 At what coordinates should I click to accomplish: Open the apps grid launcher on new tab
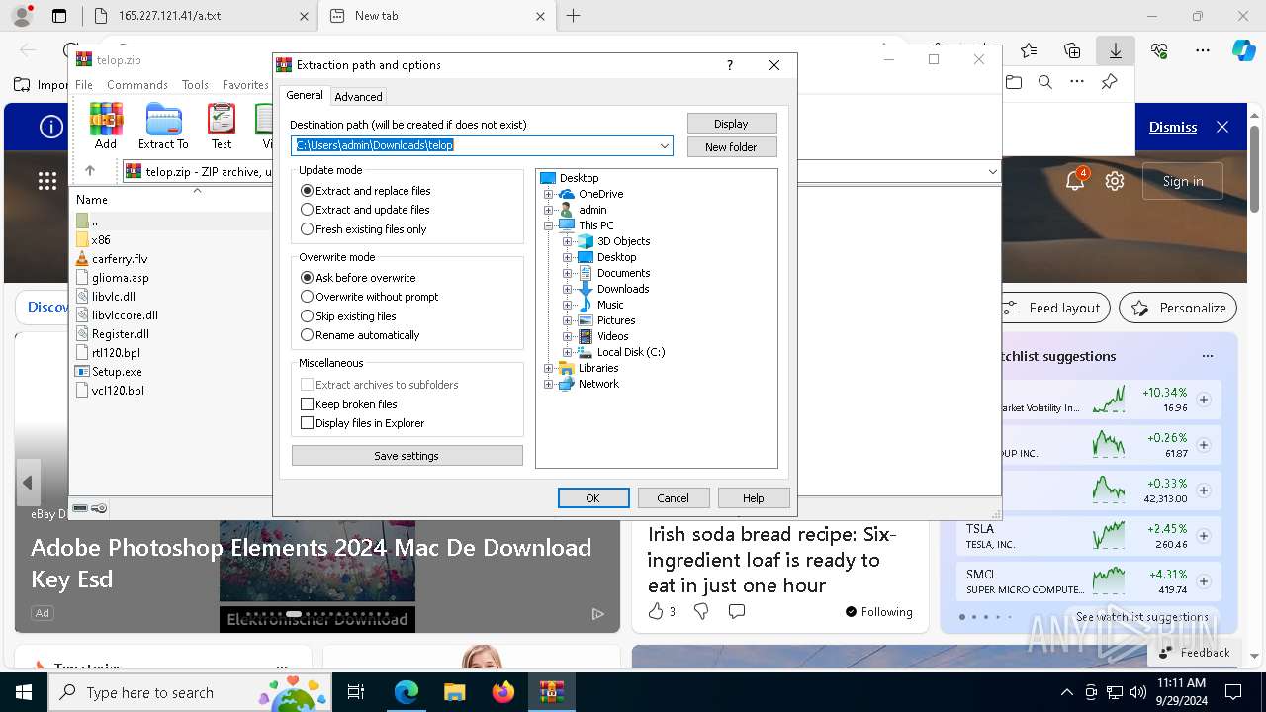point(47,181)
